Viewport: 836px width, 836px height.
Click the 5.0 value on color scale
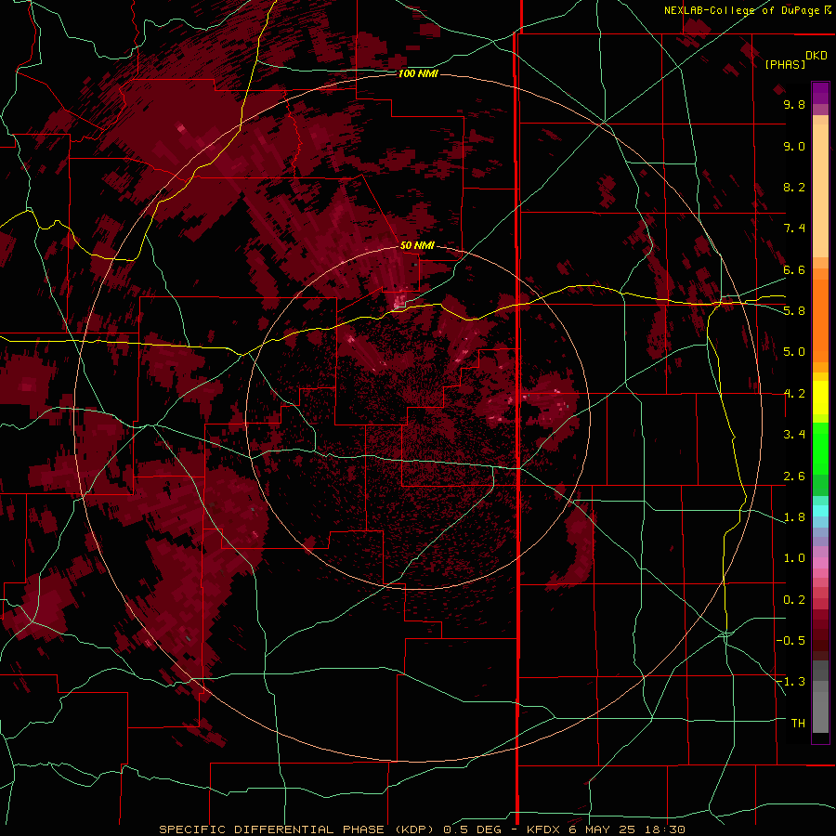[794, 352]
